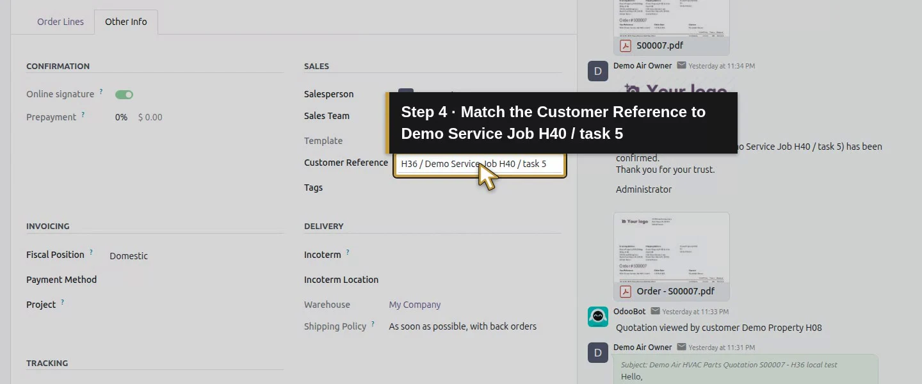Screen dimensions: 922x384
Task: Preview the Order - S00007.pdf thumbnail
Action: tap(672, 247)
